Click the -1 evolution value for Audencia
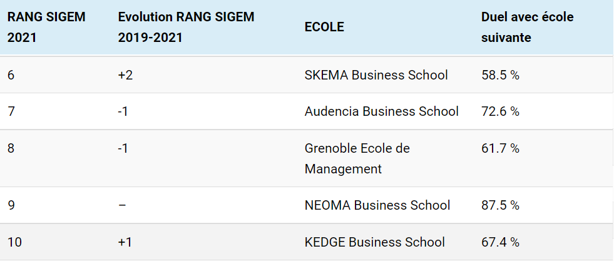 [123, 111]
